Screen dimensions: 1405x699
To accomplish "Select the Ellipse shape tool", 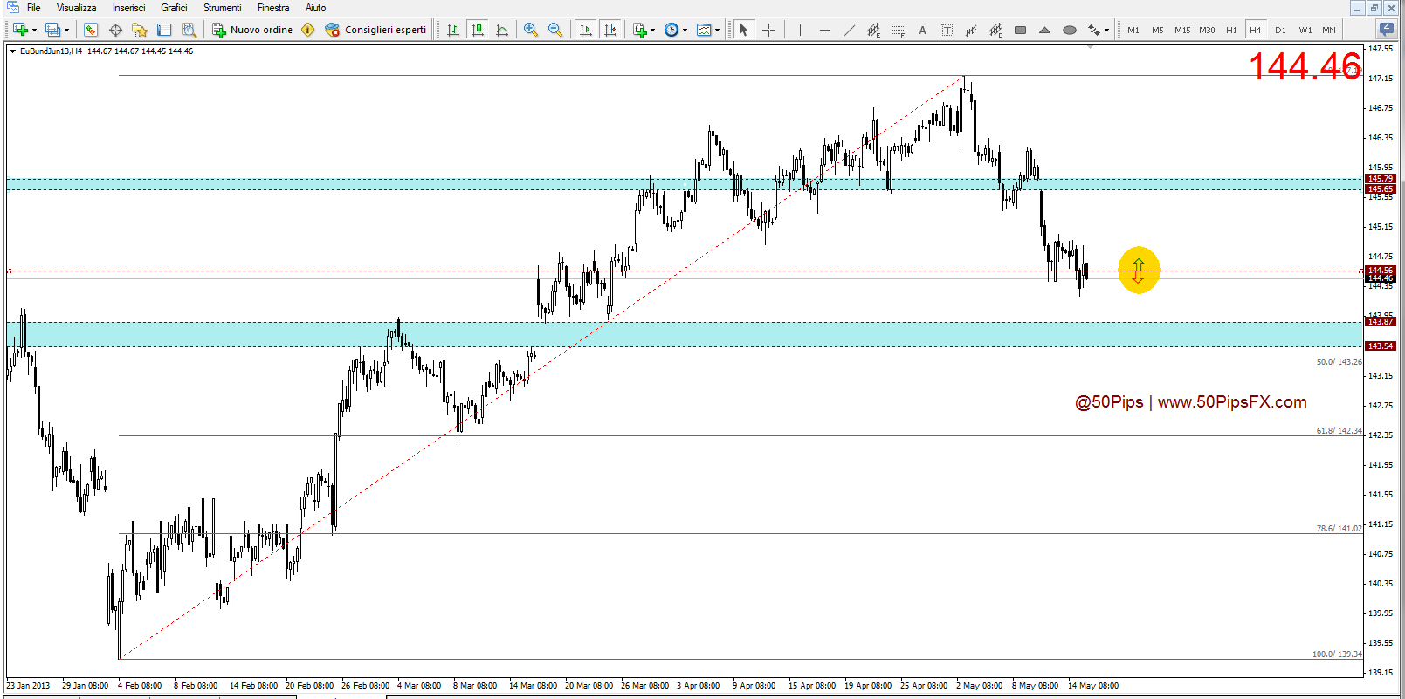I will click(1069, 30).
